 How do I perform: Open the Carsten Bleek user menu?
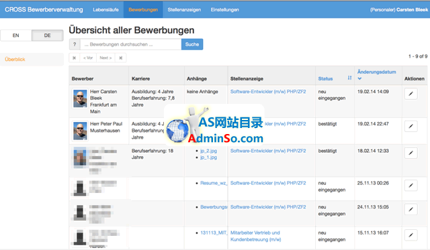[399, 9]
